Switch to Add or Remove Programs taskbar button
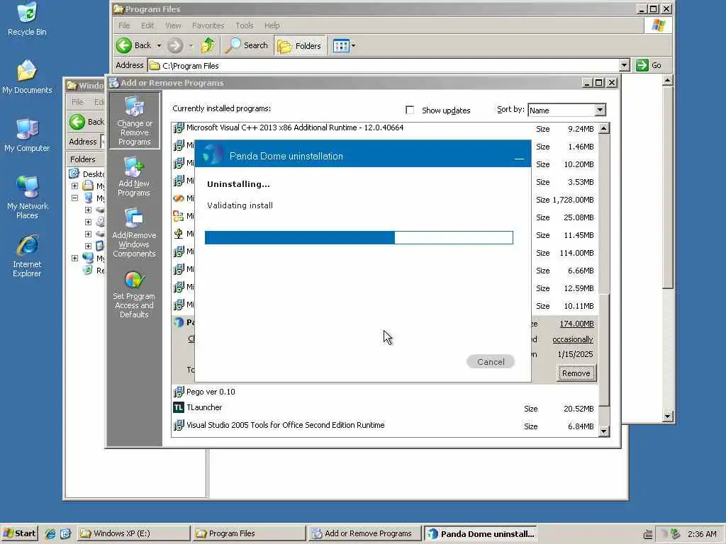The width and height of the screenshot is (726, 544). click(x=365, y=533)
